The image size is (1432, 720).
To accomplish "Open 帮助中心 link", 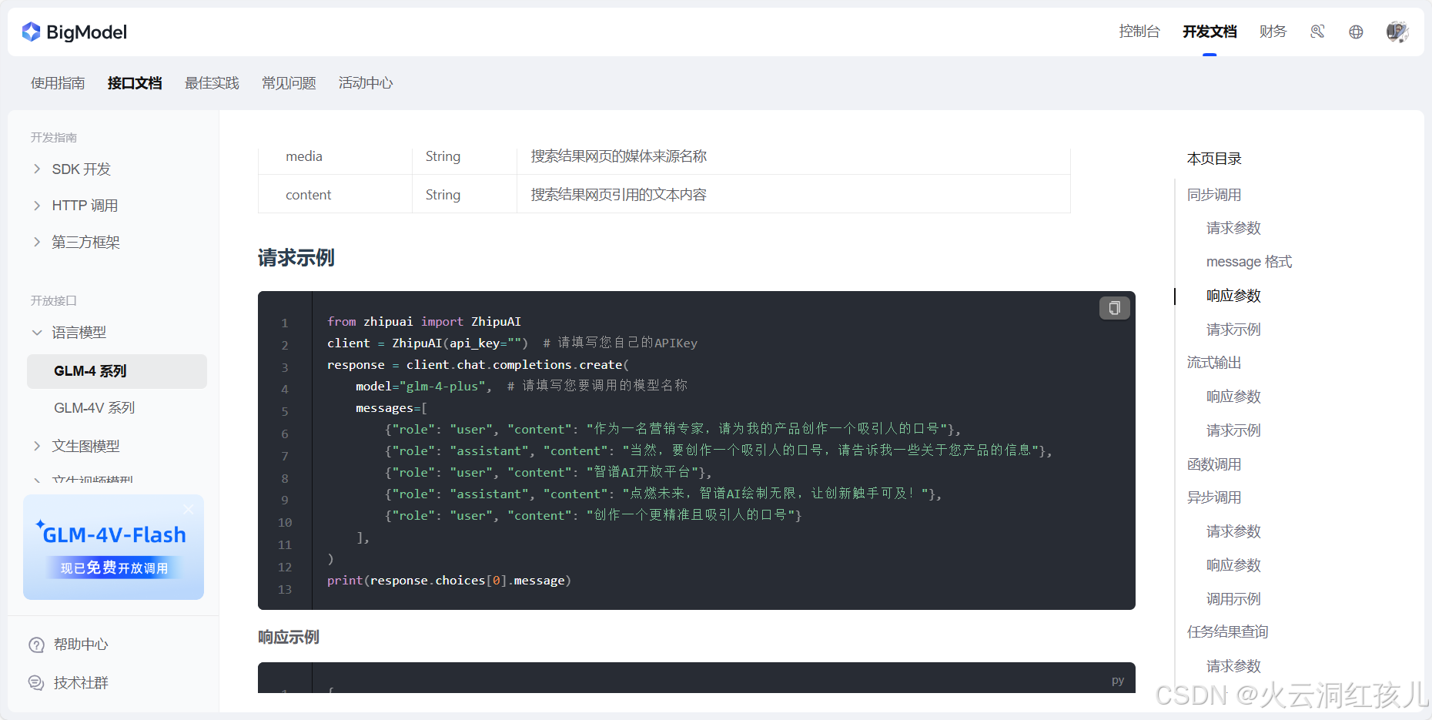I will (81, 645).
